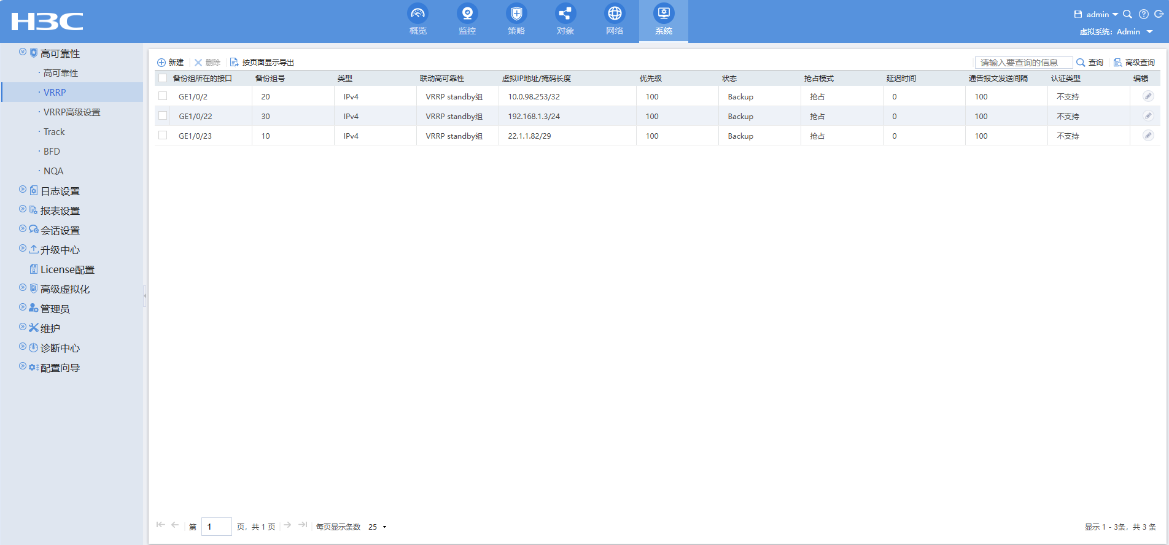1169x545 pixels.
Task: Open the help question mark icon
Action: point(1144,14)
